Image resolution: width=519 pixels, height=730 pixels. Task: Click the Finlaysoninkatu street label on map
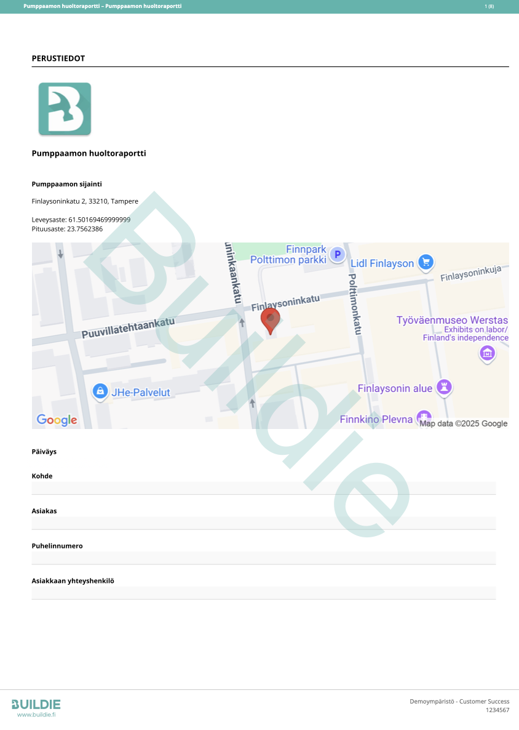[x=286, y=302]
